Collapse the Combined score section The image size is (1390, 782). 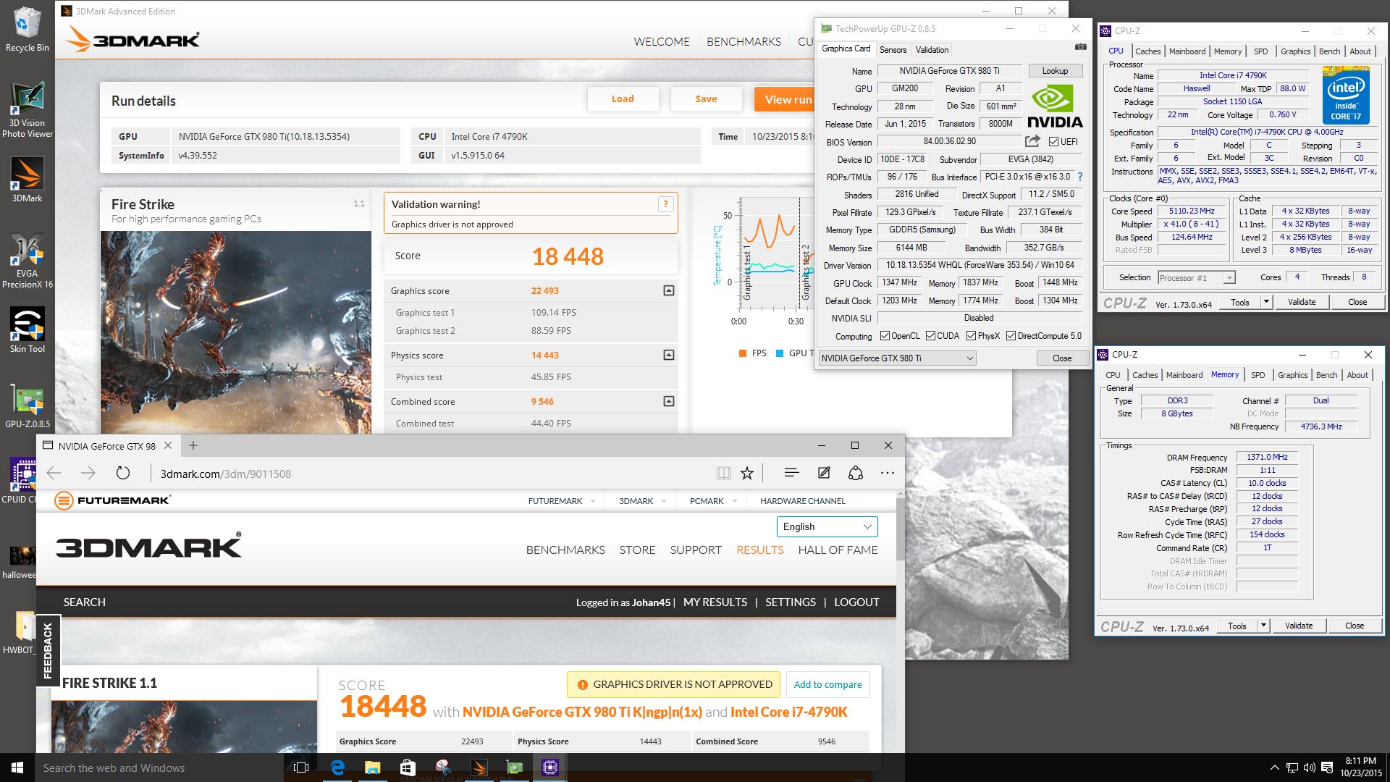(669, 401)
